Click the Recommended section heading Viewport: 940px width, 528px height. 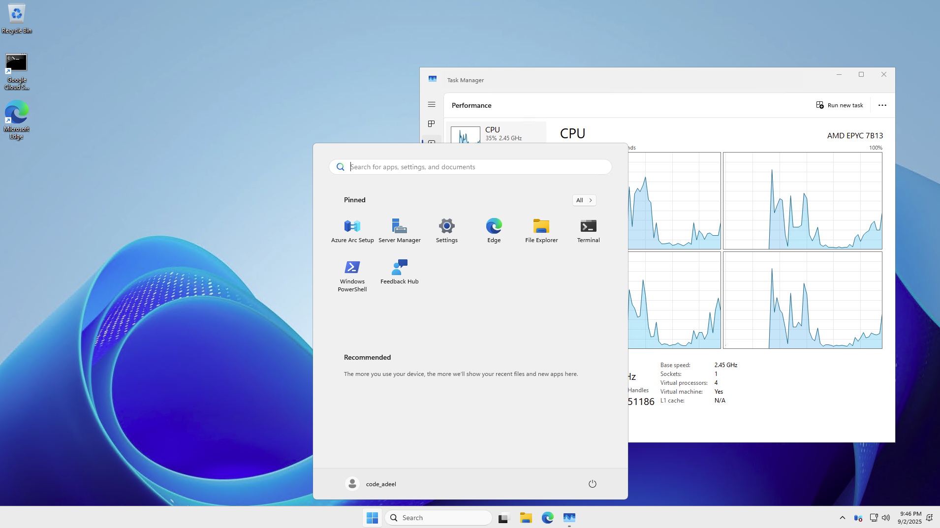pos(367,357)
